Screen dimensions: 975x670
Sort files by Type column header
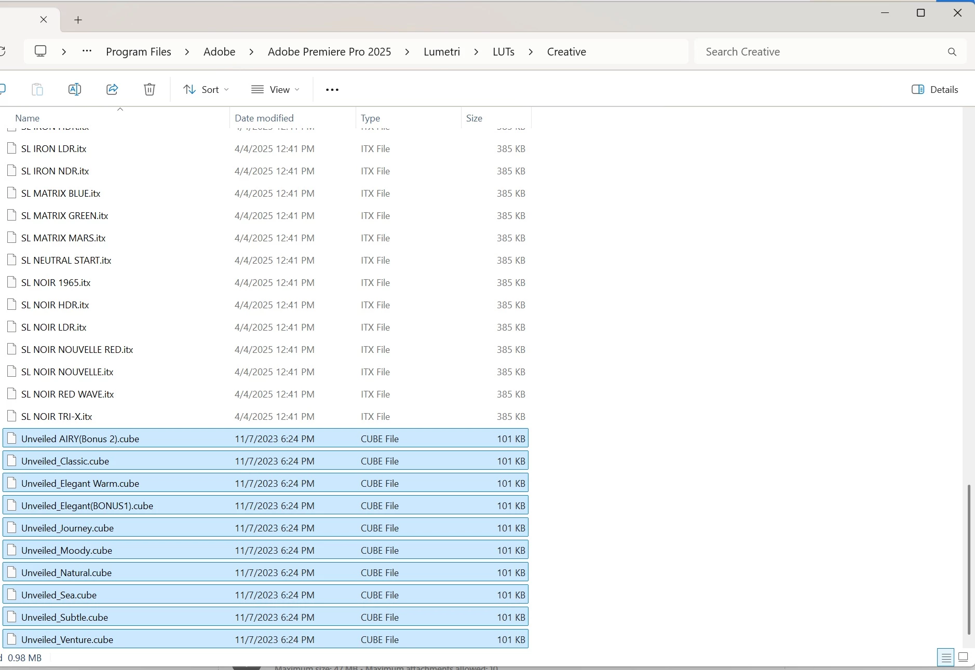(x=409, y=118)
